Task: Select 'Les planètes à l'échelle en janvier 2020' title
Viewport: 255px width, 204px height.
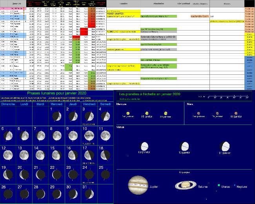Action: point(149,94)
